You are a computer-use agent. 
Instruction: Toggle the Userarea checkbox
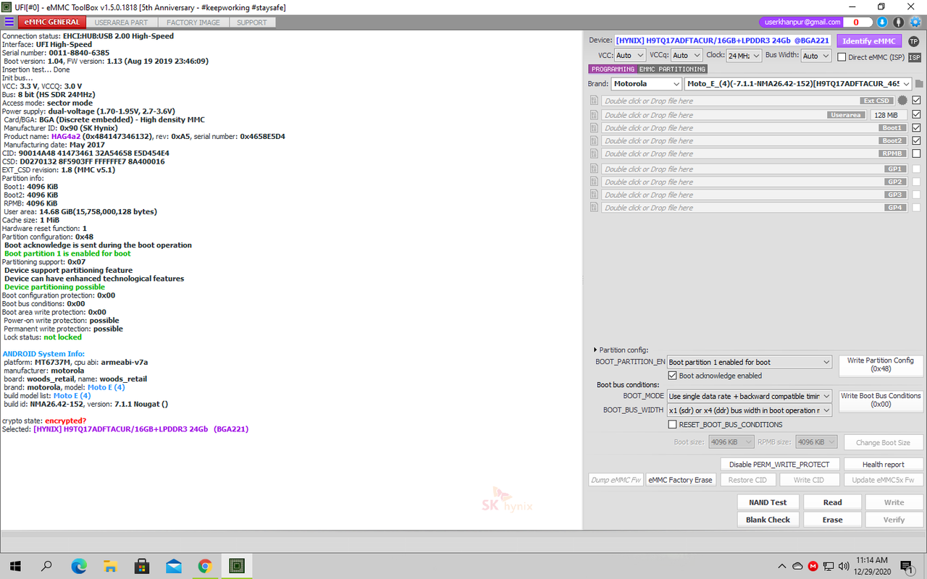(x=917, y=114)
